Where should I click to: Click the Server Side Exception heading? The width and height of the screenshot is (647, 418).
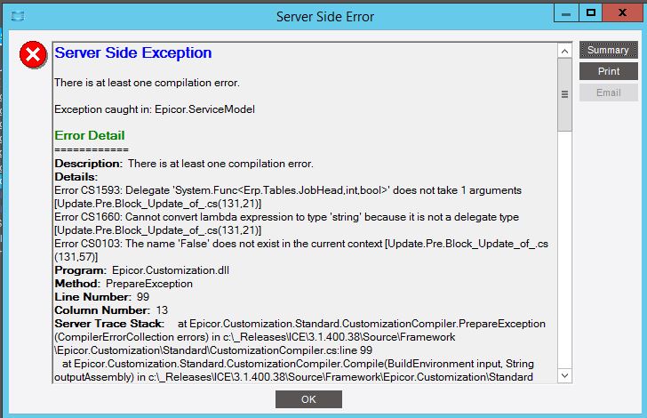pyautogui.click(x=133, y=53)
